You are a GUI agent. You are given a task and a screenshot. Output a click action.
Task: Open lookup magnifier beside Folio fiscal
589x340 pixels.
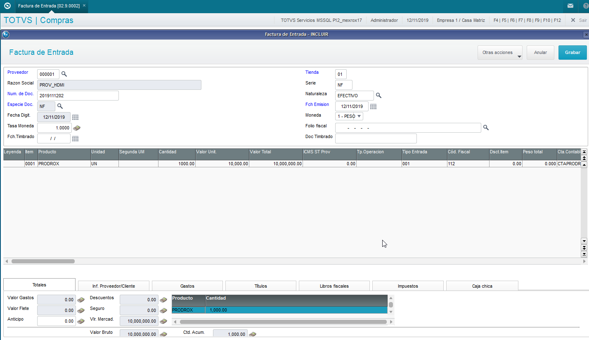(486, 128)
